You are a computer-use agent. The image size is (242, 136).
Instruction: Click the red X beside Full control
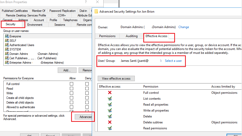(110, 93)
